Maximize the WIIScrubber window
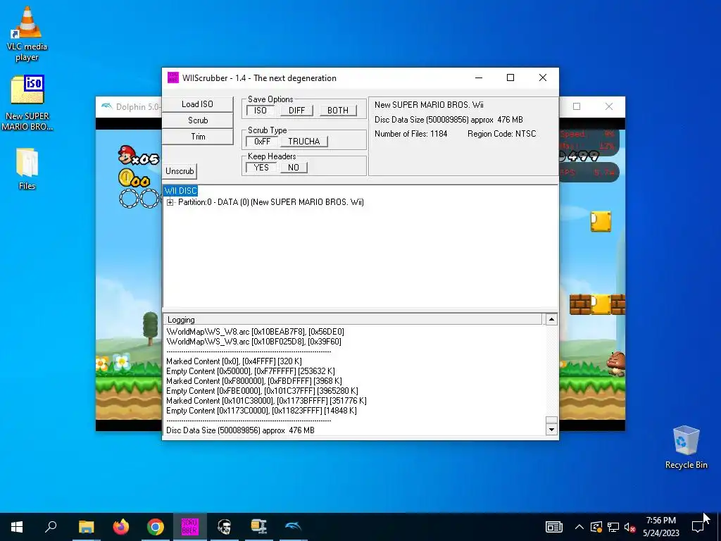The image size is (721, 541). pyautogui.click(x=510, y=77)
